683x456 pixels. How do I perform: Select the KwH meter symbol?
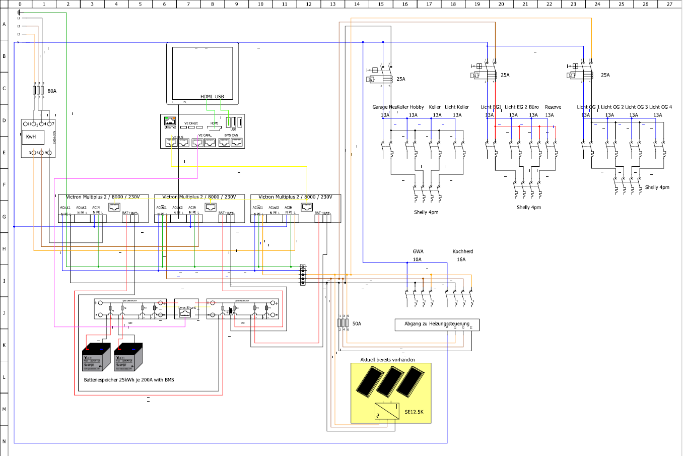coord(38,139)
